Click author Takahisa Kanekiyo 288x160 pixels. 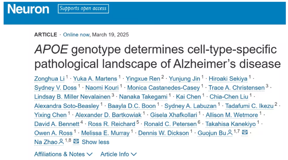(230, 124)
